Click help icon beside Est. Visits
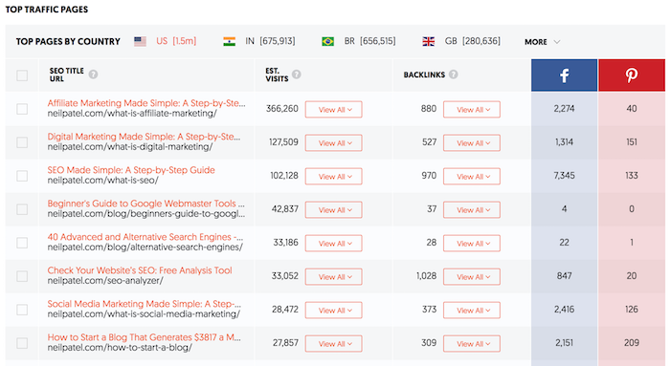 pyautogui.click(x=297, y=75)
